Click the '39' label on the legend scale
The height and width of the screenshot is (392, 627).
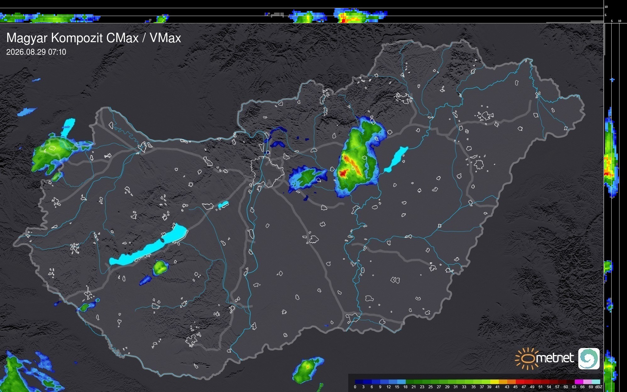489,387
